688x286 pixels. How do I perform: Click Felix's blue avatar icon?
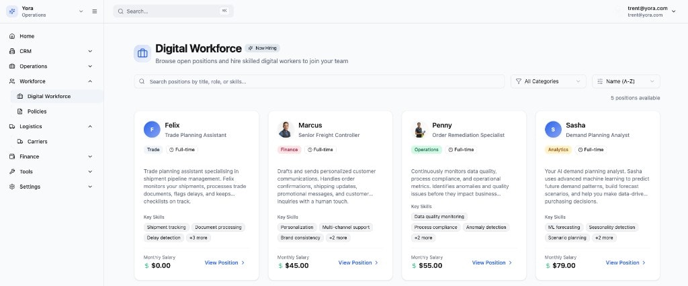coord(152,129)
